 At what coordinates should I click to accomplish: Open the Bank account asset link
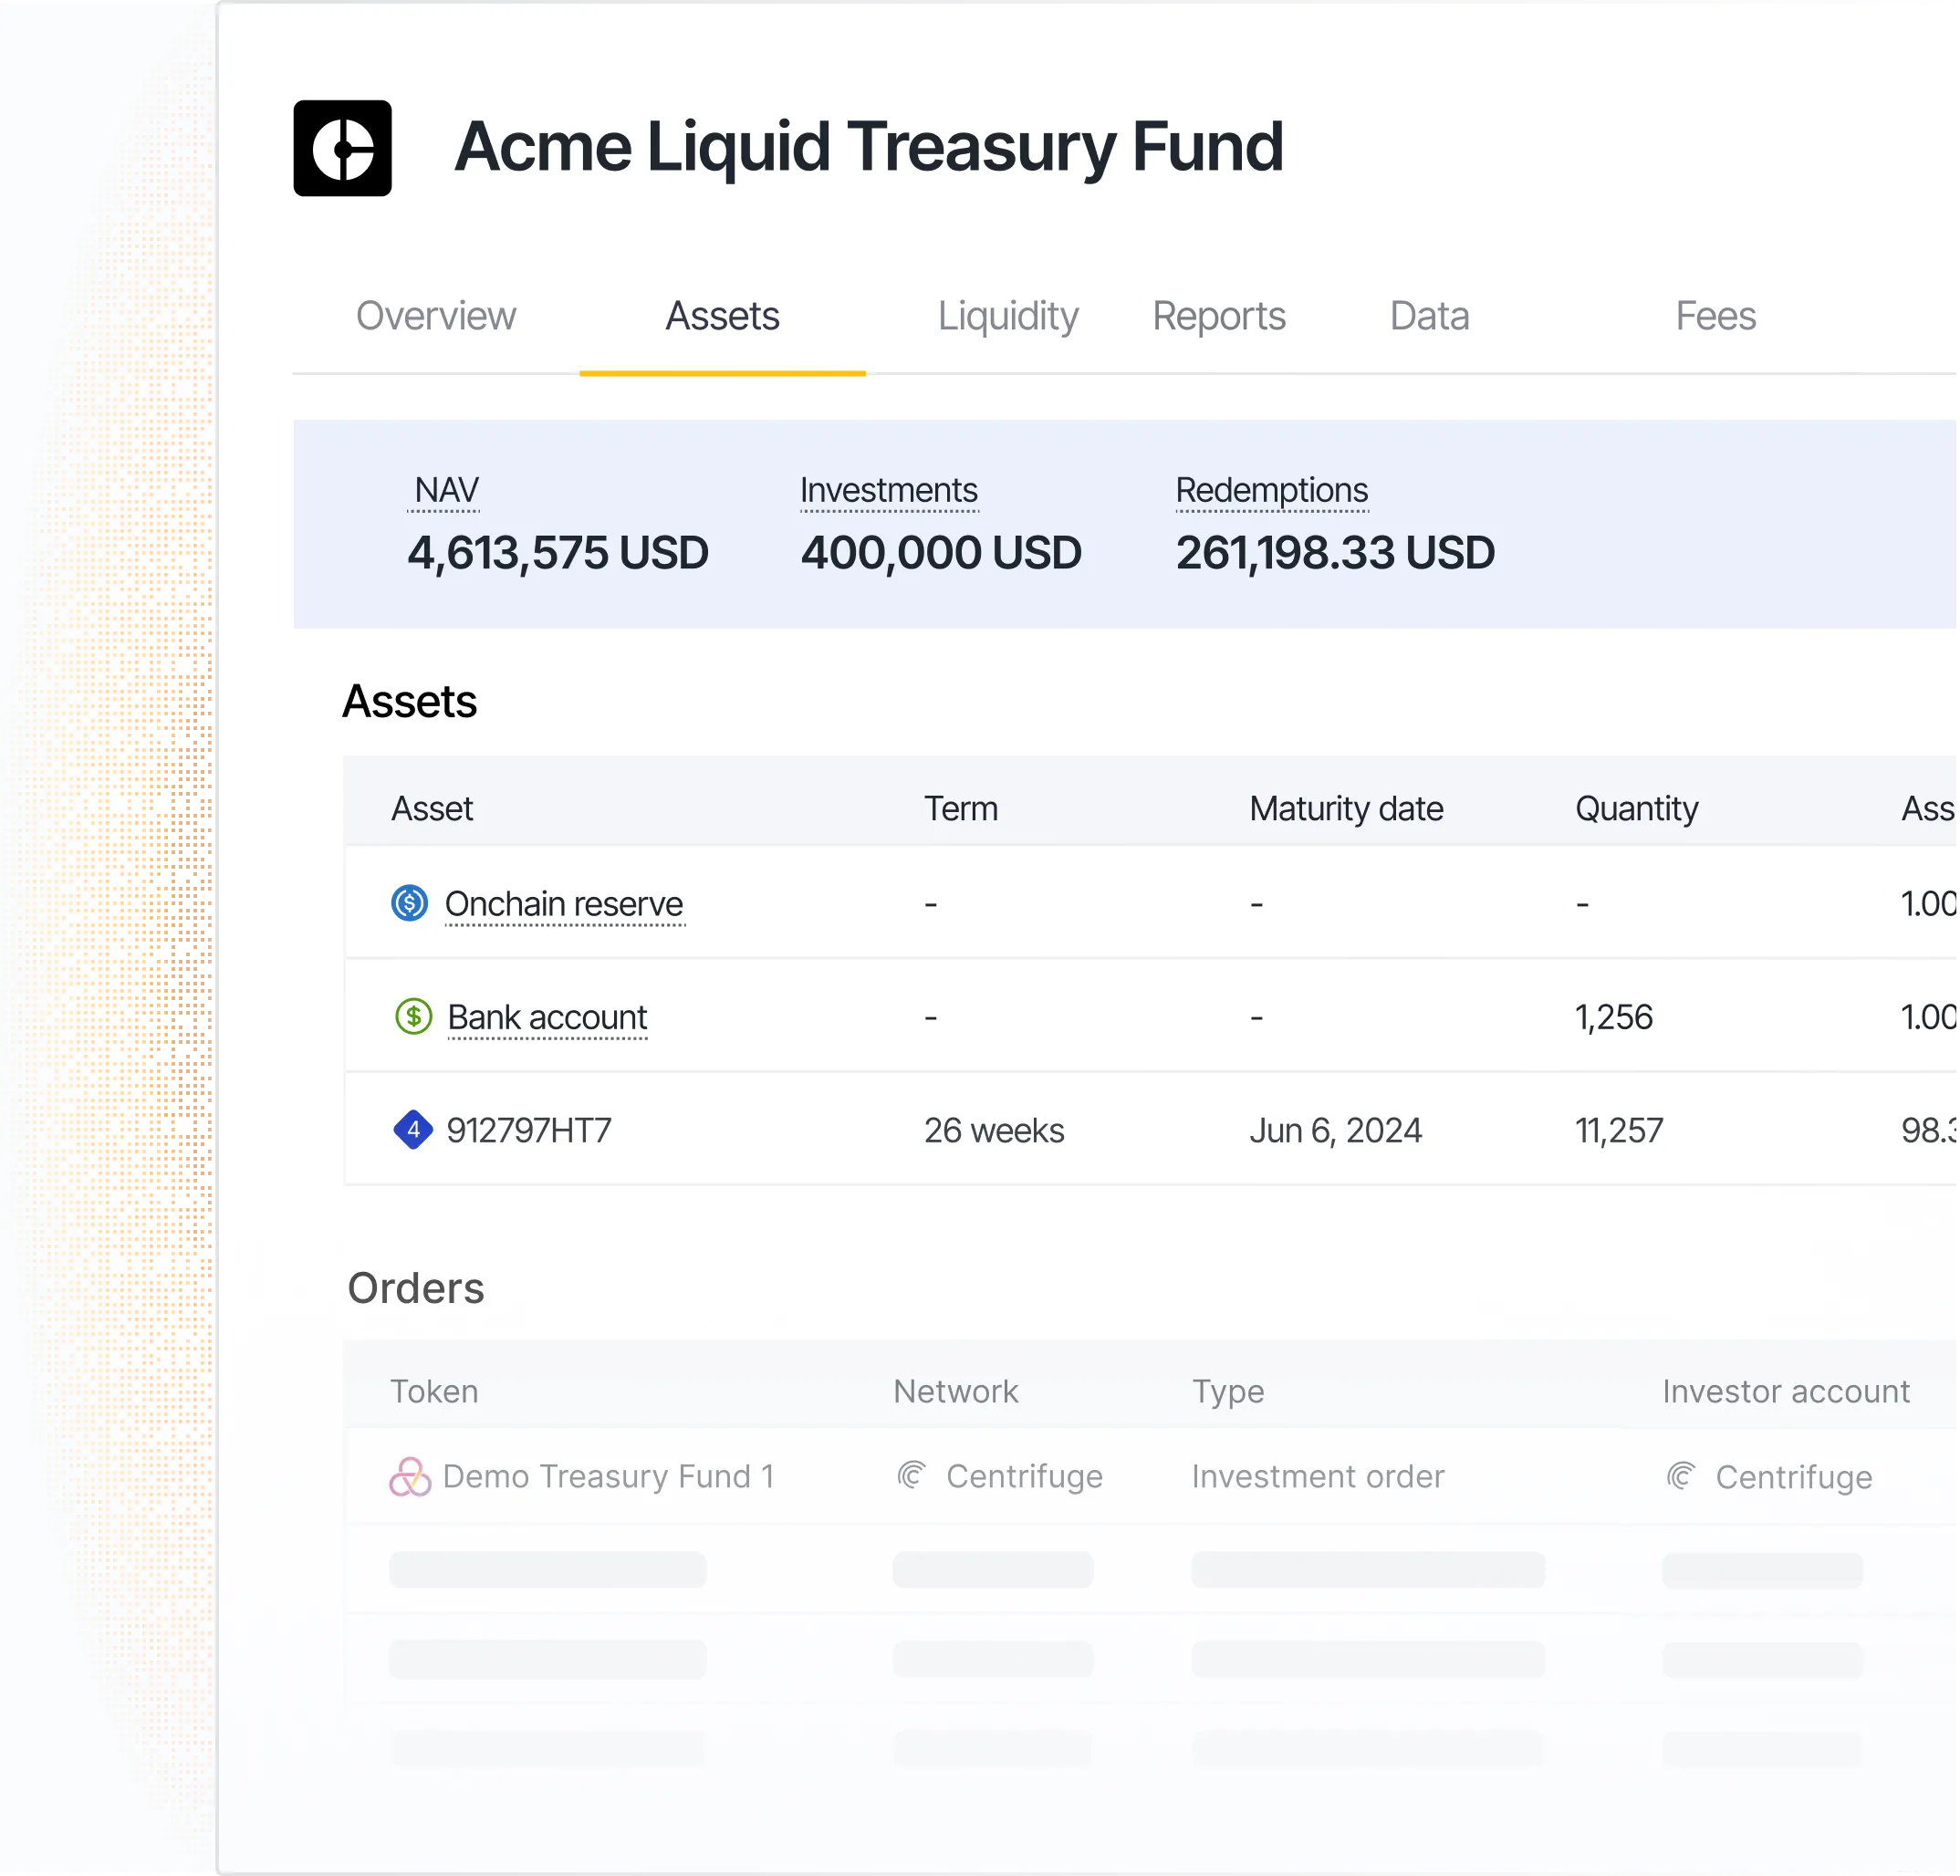(547, 1017)
